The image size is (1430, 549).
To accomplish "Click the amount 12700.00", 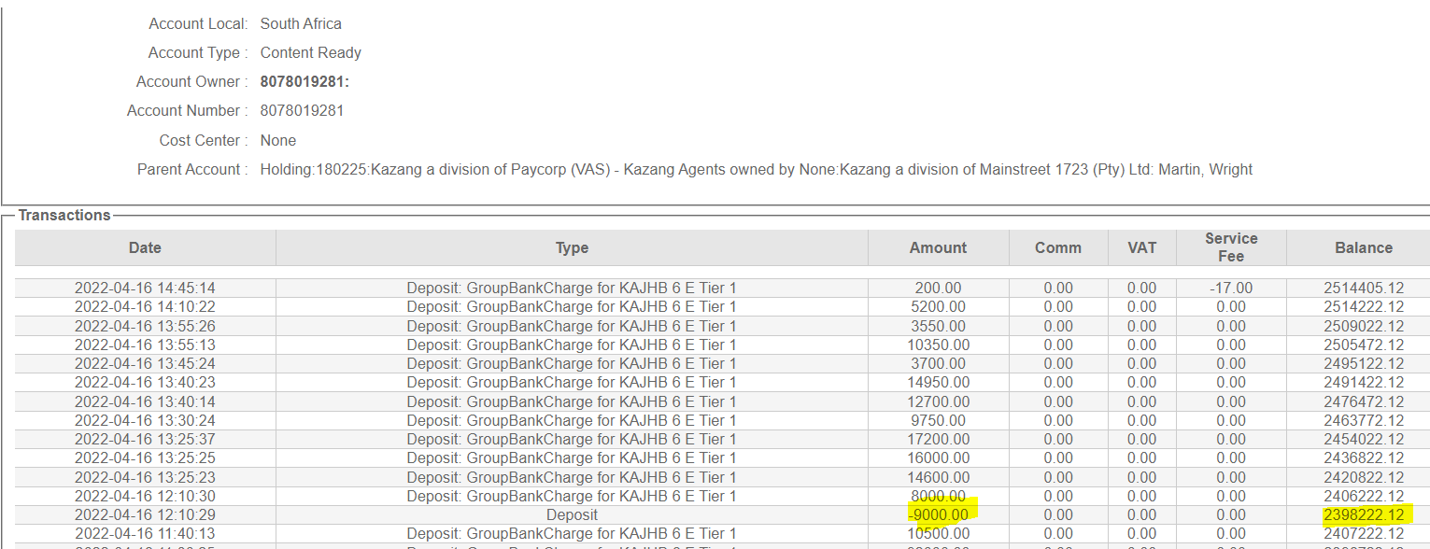I will pos(938,401).
